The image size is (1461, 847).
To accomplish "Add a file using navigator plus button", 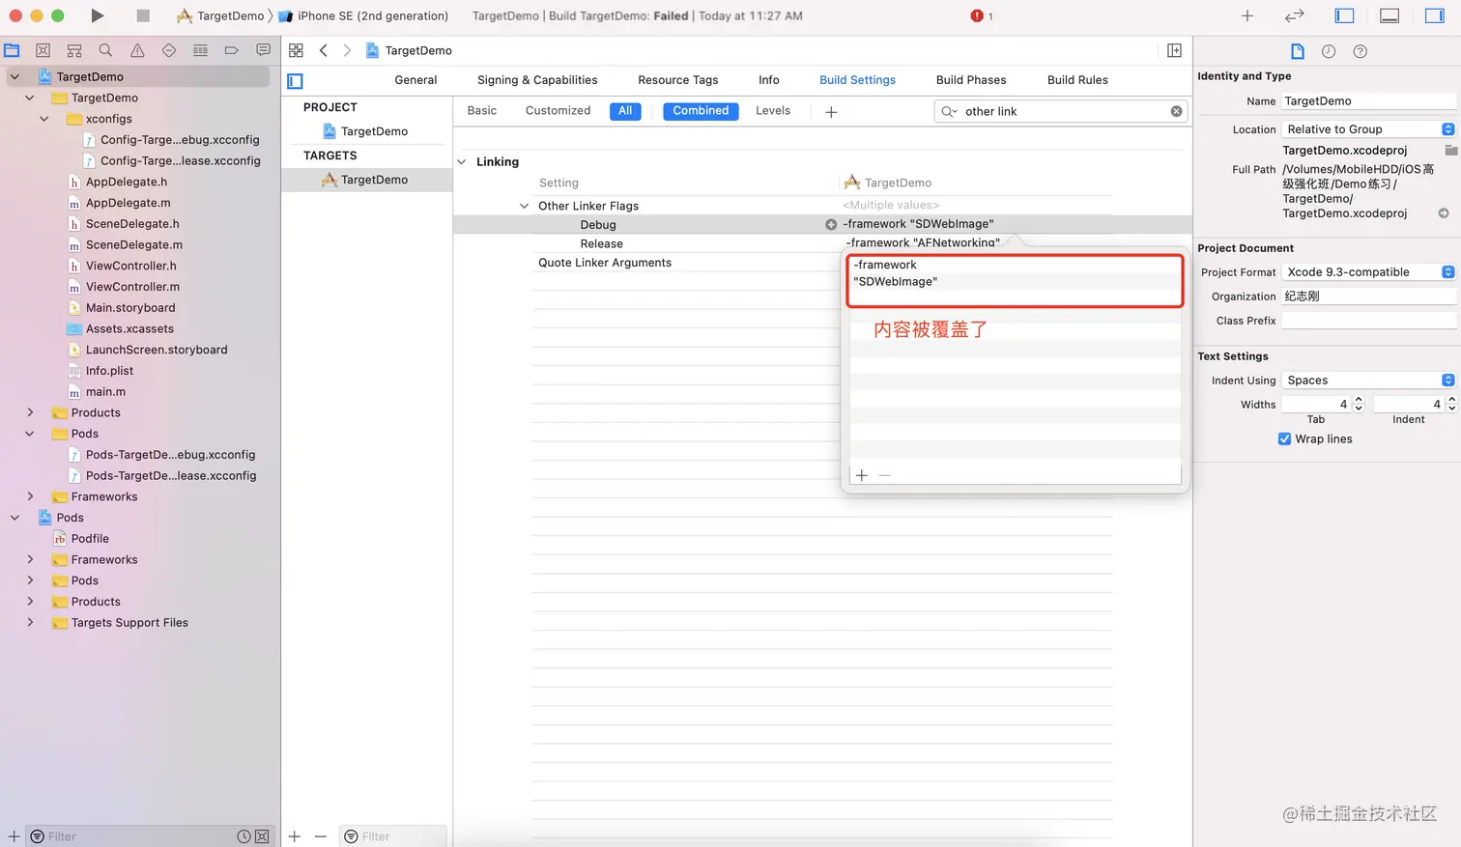I will (x=14, y=836).
